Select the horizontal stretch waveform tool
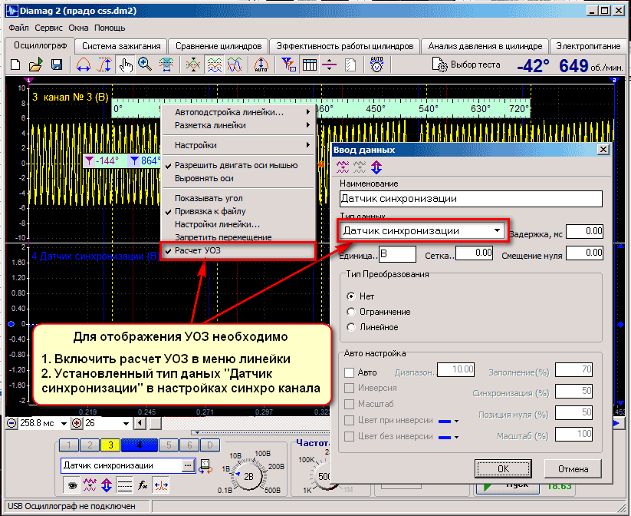631x516 pixels. coord(84,64)
